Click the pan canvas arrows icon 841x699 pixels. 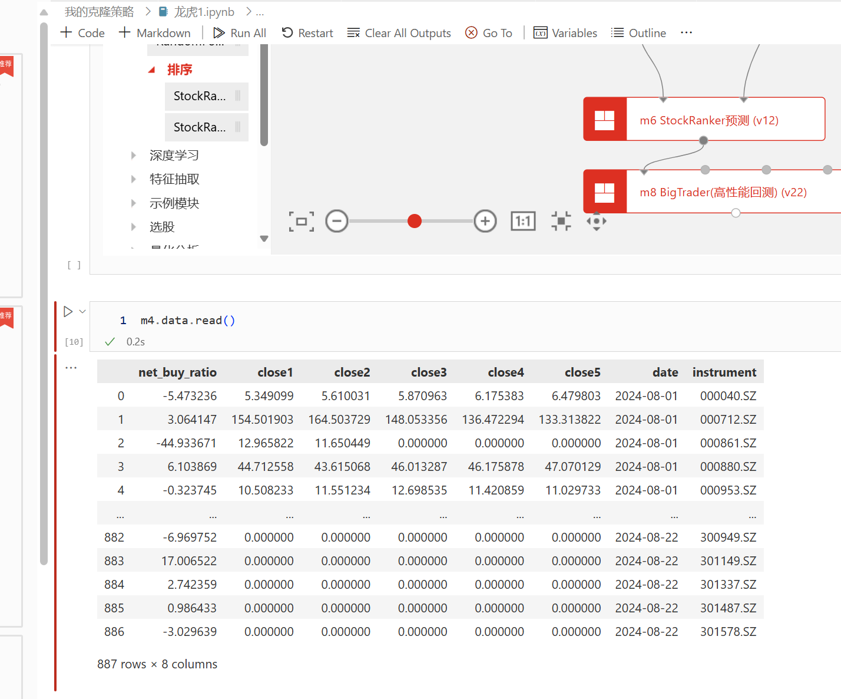(597, 222)
